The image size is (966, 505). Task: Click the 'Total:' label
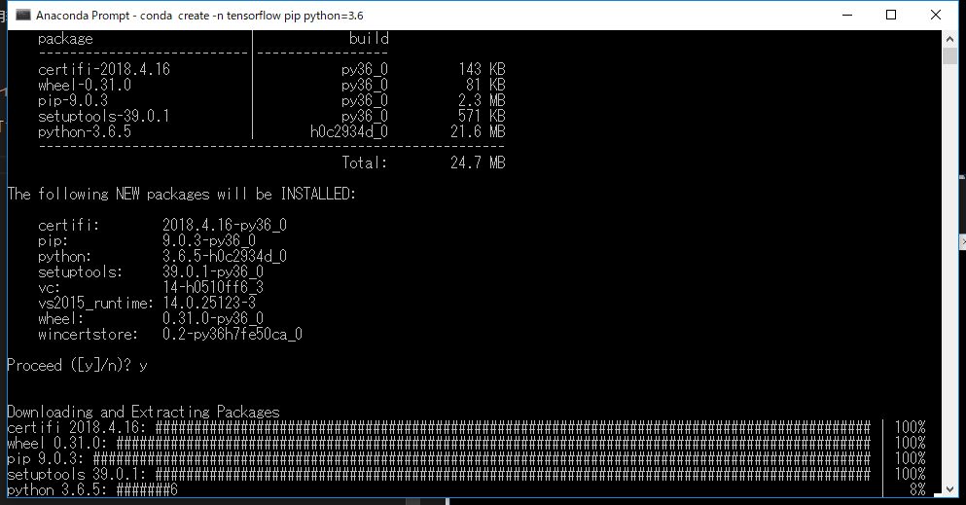(365, 162)
